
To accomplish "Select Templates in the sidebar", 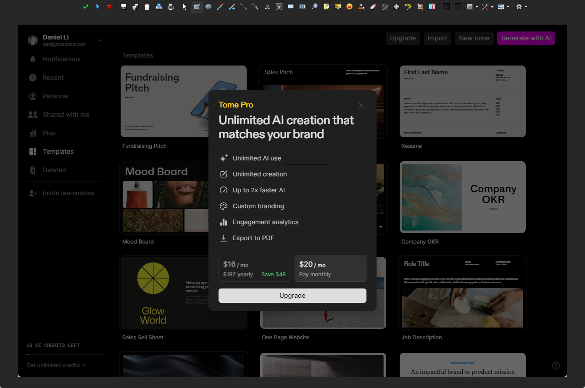I will tap(58, 152).
